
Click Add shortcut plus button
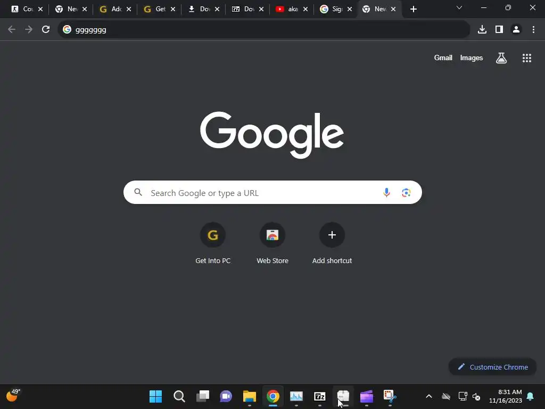click(x=332, y=235)
